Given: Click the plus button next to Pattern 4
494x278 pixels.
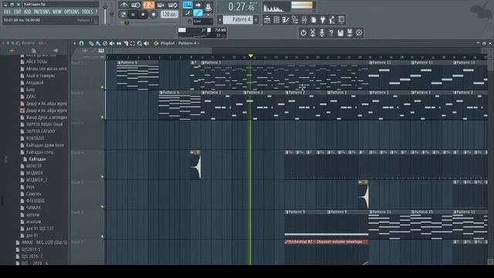Looking at the screenshot, I should click(255, 20).
